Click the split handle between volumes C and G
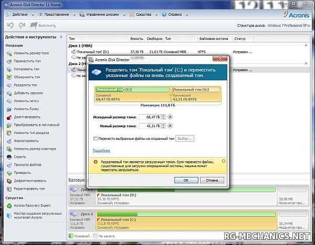 pyautogui.click(x=171, y=94)
